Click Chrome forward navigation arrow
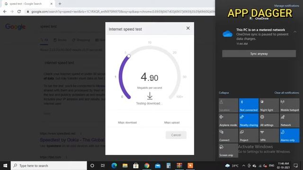Viewport: 303px width, 170px height. coord(12,11)
